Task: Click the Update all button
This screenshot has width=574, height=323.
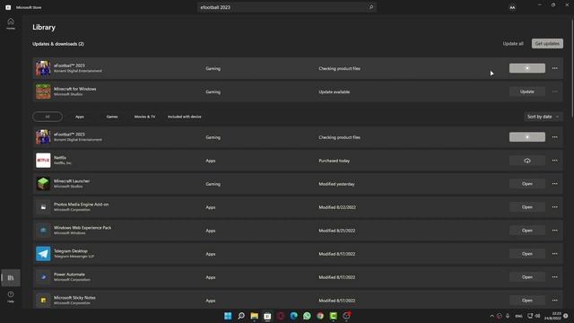Action: click(x=513, y=44)
